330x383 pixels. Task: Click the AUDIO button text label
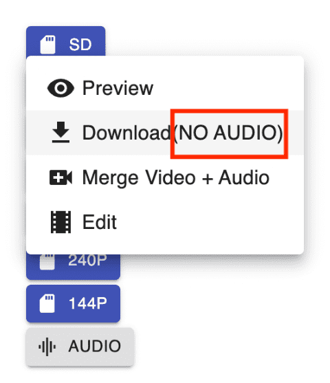click(95, 347)
